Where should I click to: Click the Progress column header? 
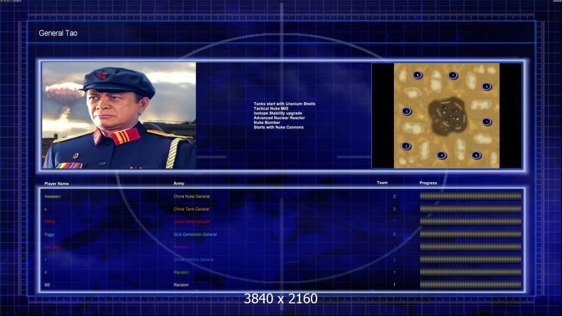pos(428,183)
